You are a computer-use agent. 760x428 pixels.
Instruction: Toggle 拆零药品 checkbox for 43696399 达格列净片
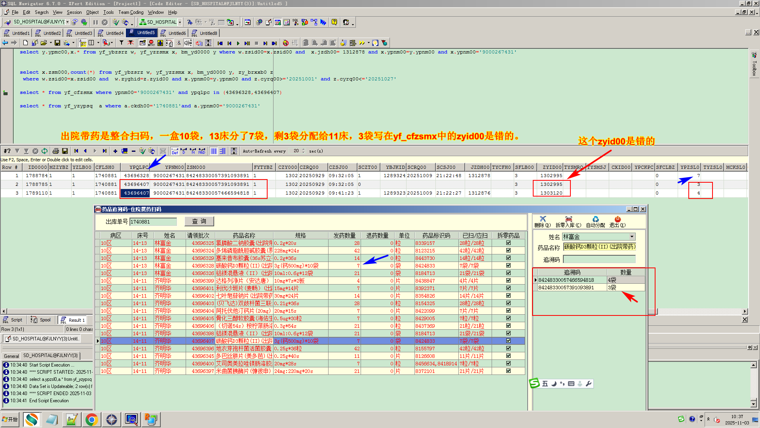click(x=508, y=281)
